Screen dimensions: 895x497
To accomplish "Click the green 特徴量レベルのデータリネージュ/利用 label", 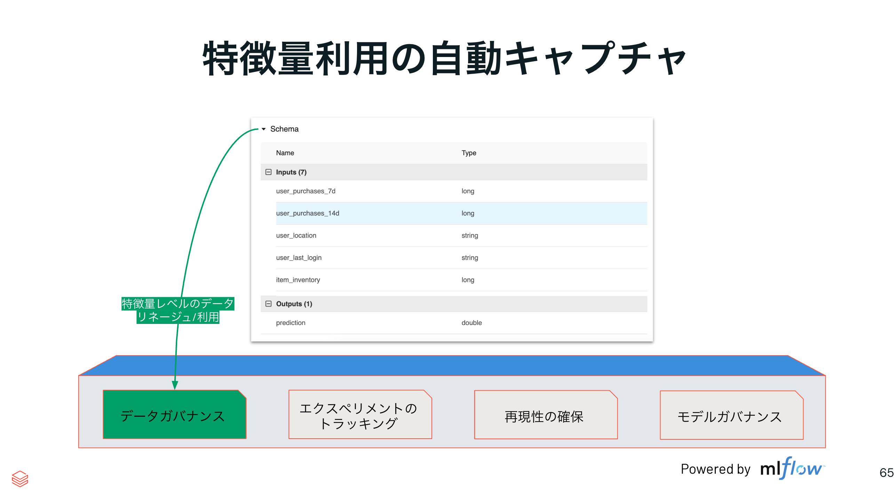I will pyautogui.click(x=177, y=311).
